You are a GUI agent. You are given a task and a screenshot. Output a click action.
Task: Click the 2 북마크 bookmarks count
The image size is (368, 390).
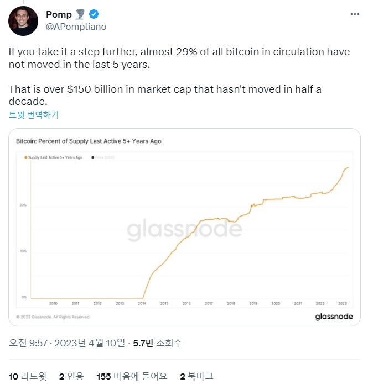tap(196, 376)
